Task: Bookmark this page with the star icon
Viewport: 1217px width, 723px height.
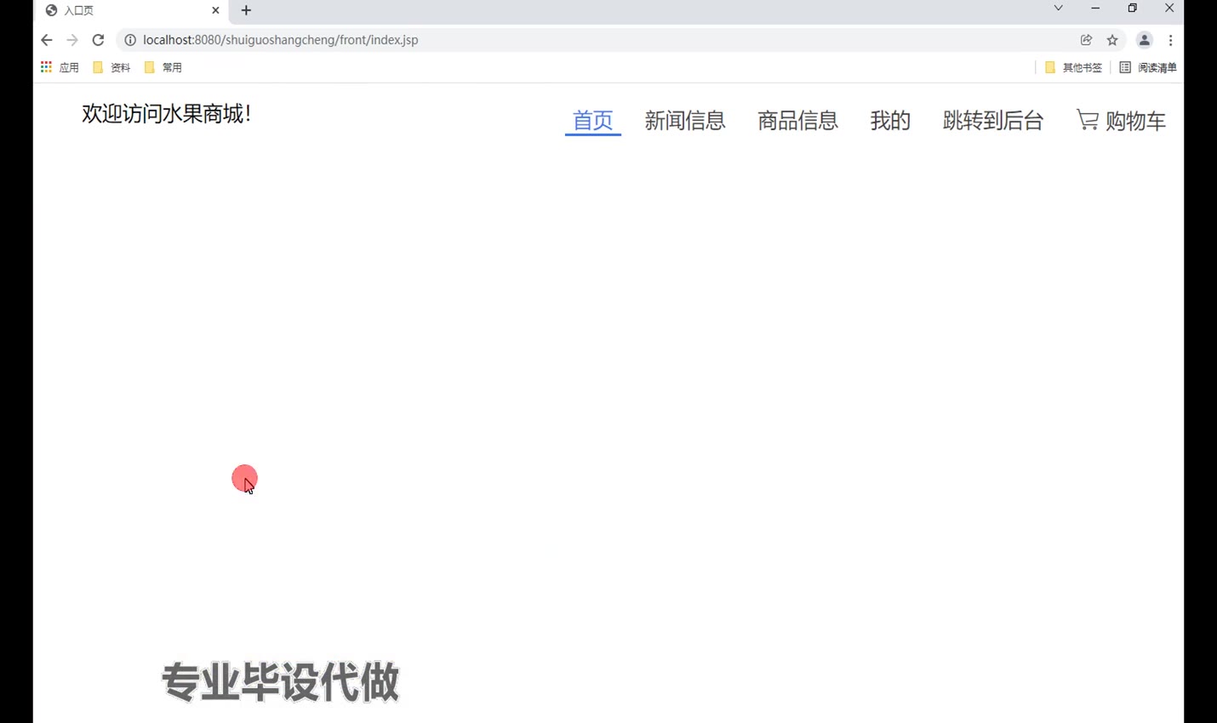Action: coord(1112,40)
